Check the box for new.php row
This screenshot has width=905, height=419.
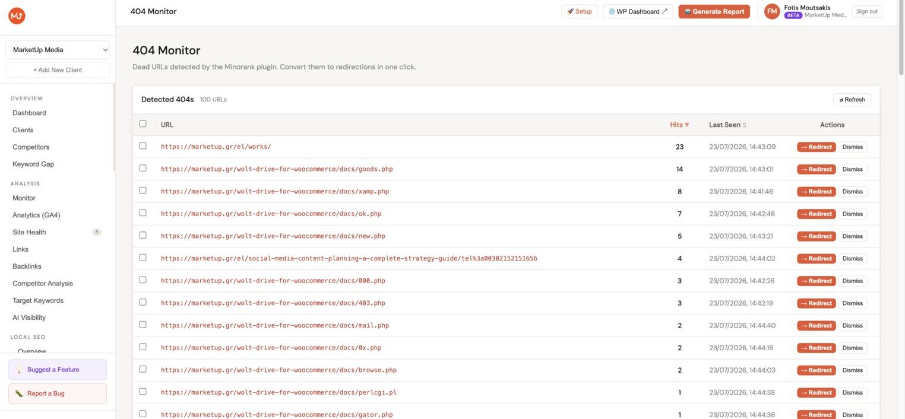click(x=143, y=235)
